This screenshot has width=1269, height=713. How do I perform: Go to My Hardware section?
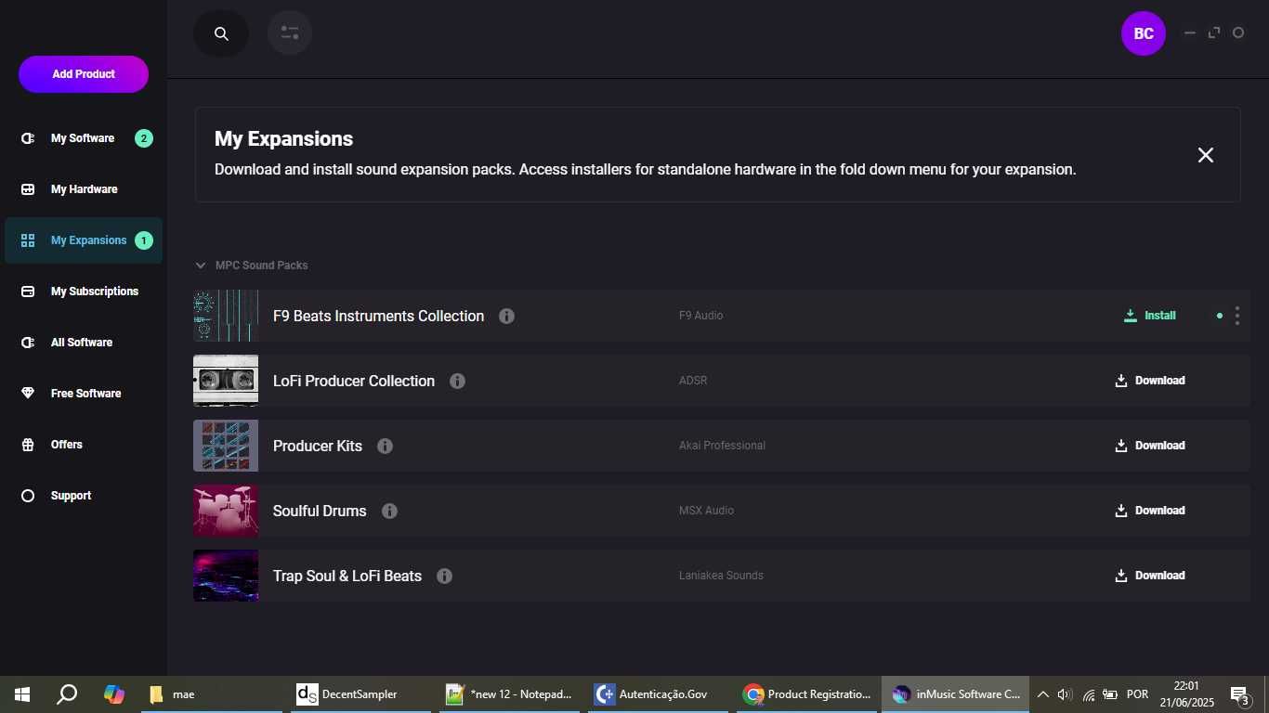(x=84, y=189)
